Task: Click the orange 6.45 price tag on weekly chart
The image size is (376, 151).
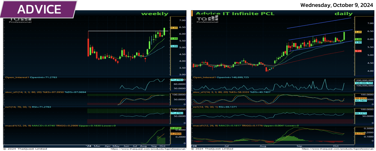Action: coord(174,28)
